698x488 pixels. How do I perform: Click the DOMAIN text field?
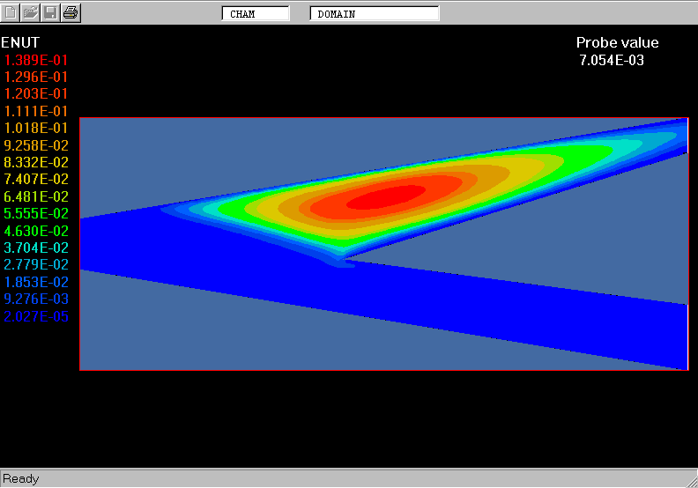(x=374, y=14)
